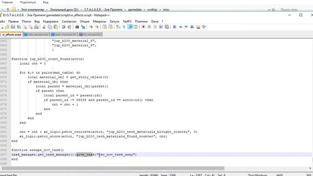Switch to the xr_effects.script tab
This screenshot has width=313, height=176.
pos(12,35)
